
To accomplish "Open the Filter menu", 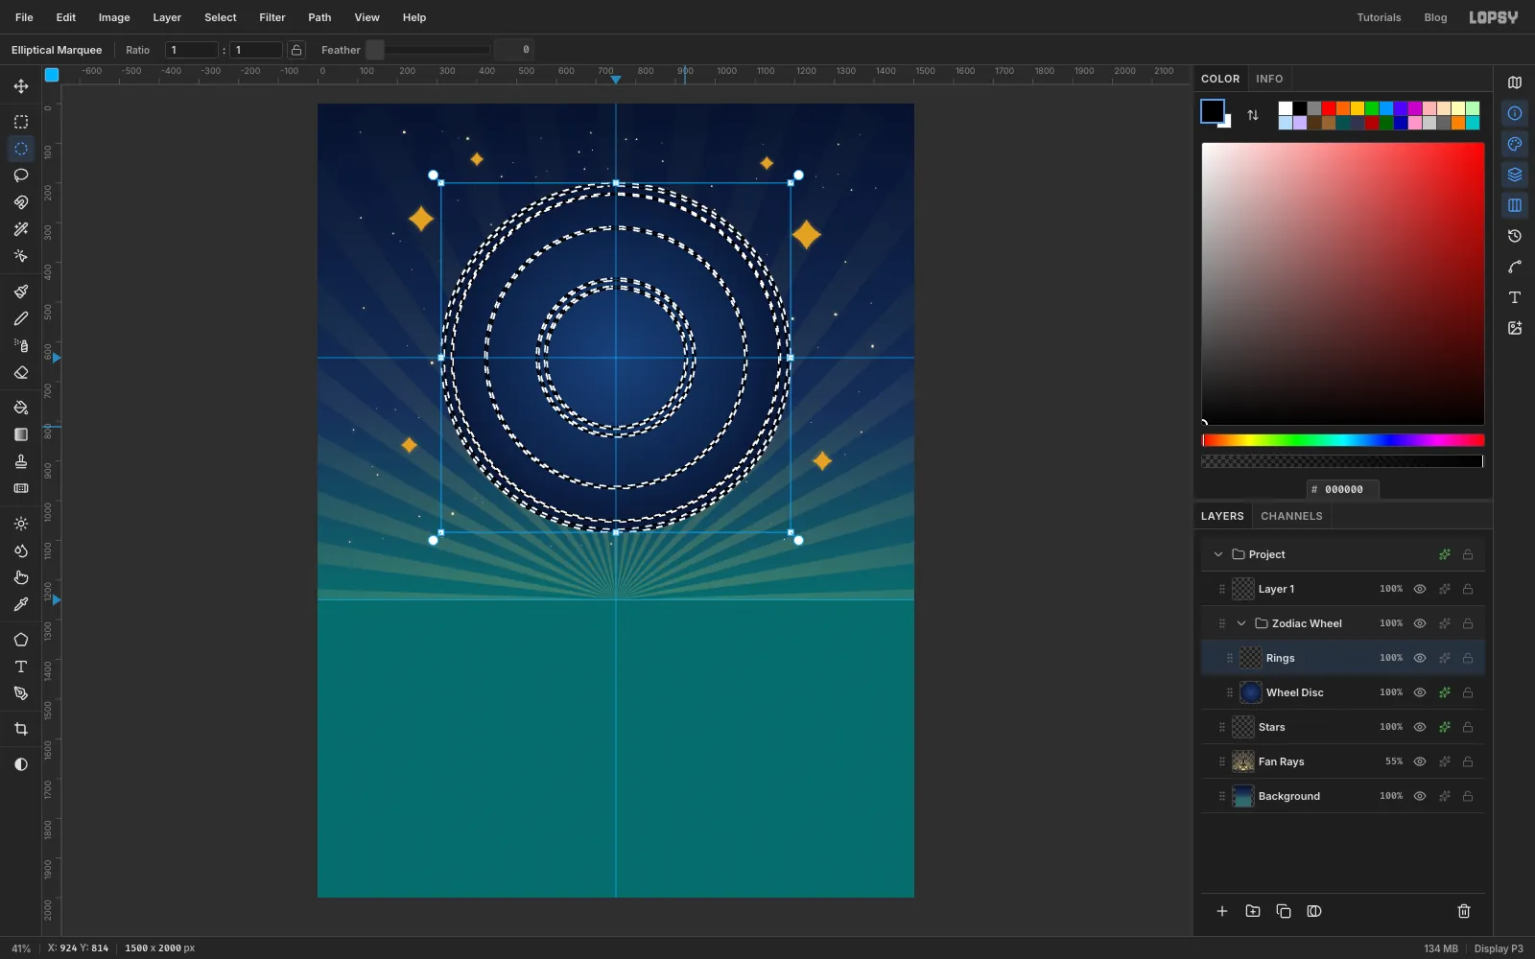I will [272, 17].
